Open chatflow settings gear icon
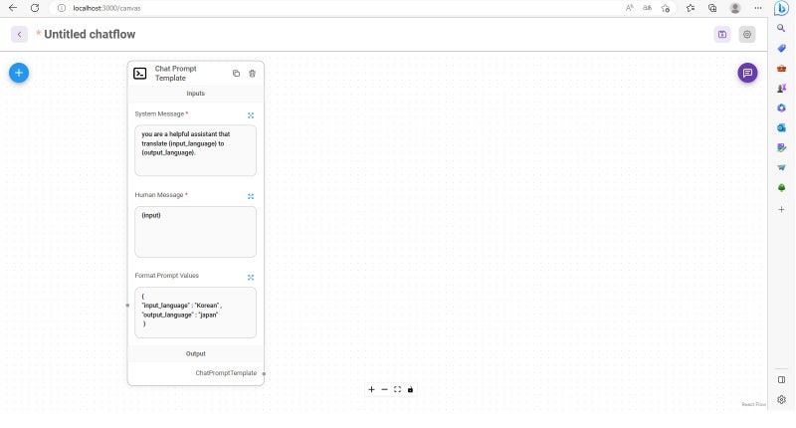This screenshot has height=428, width=796. pyautogui.click(x=747, y=34)
